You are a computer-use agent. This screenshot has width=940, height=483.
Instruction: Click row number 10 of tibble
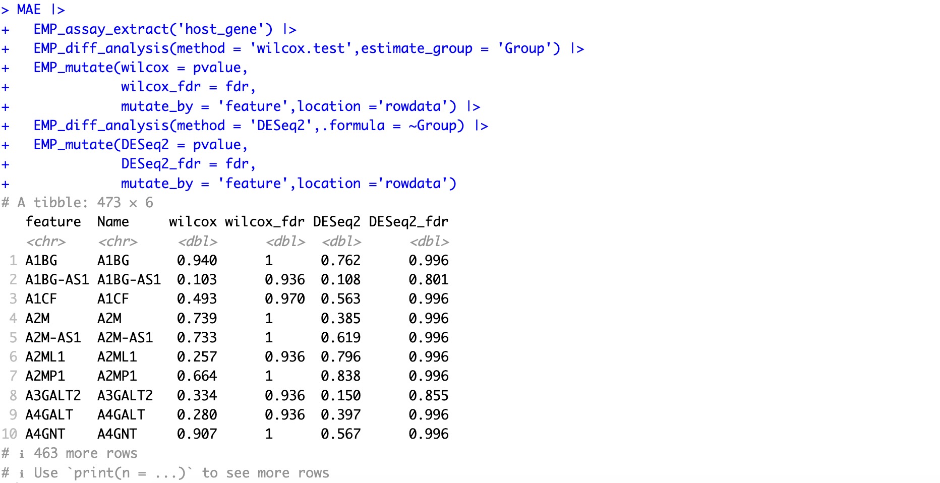(10, 434)
